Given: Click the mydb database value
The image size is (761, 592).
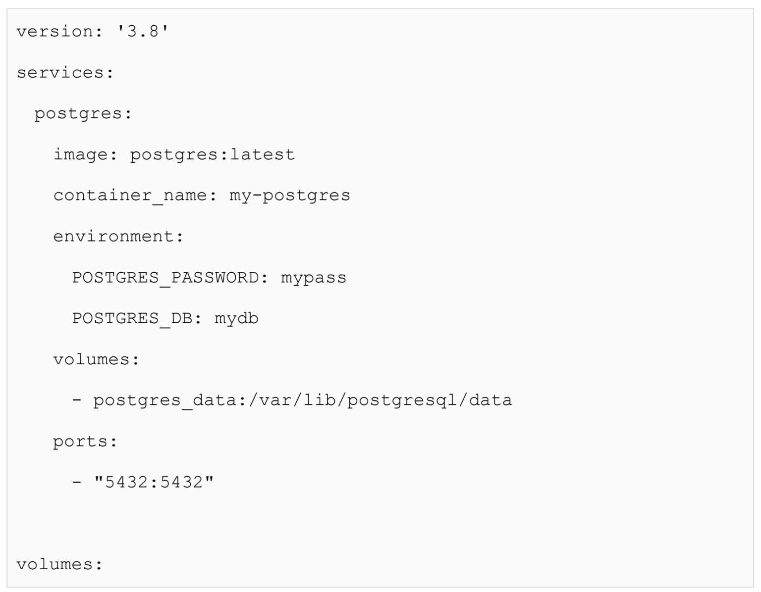Looking at the screenshot, I should pos(236,318).
